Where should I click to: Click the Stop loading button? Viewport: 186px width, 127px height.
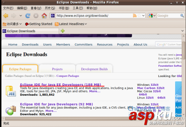coord(36,16)
